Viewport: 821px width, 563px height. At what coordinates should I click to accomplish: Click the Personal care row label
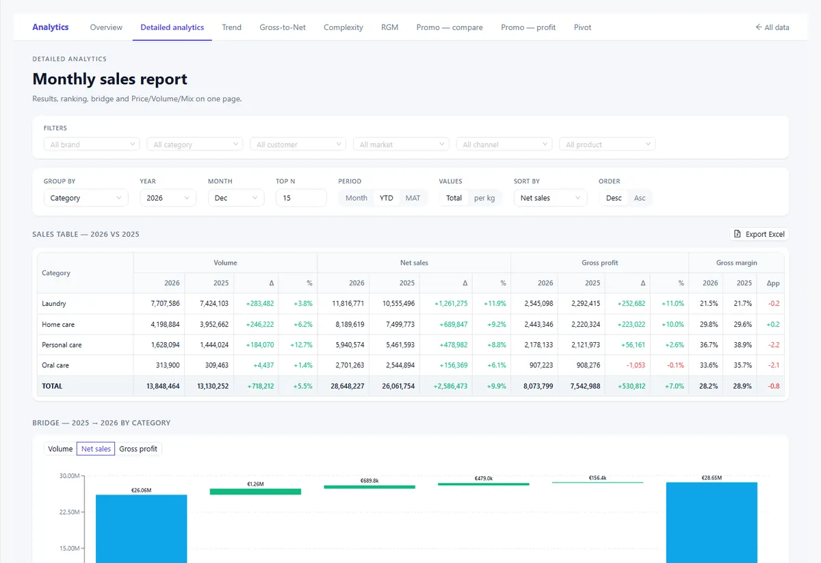(x=62, y=345)
